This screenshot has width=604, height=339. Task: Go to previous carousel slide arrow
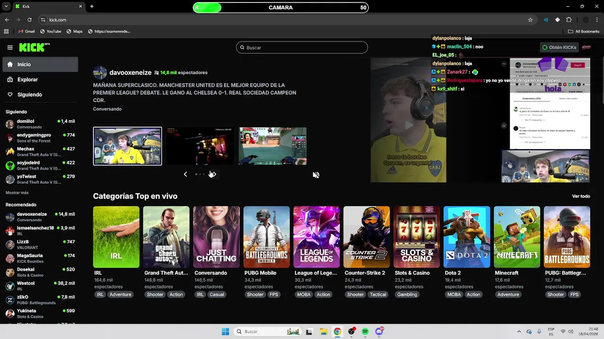[185, 174]
